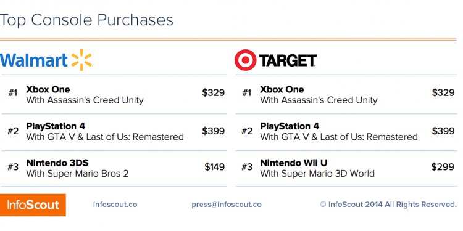Select the Nintendo 3DS entry
Image resolution: width=463 pixels, height=231 pixels.
114,168
